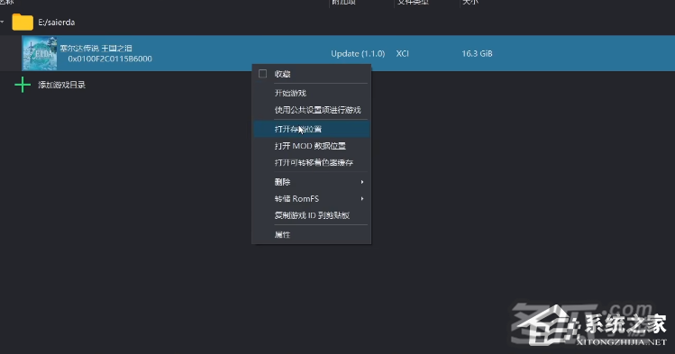Click the yellow E:/saierda folder icon

[x=23, y=22]
